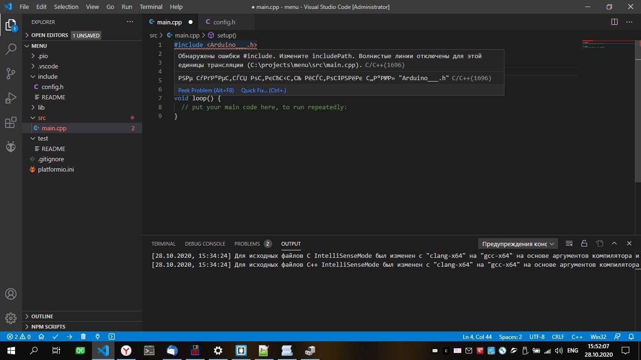This screenshot has height=360, width=641.
Task: Clear the output panel list icon
Action: point(569,244)
